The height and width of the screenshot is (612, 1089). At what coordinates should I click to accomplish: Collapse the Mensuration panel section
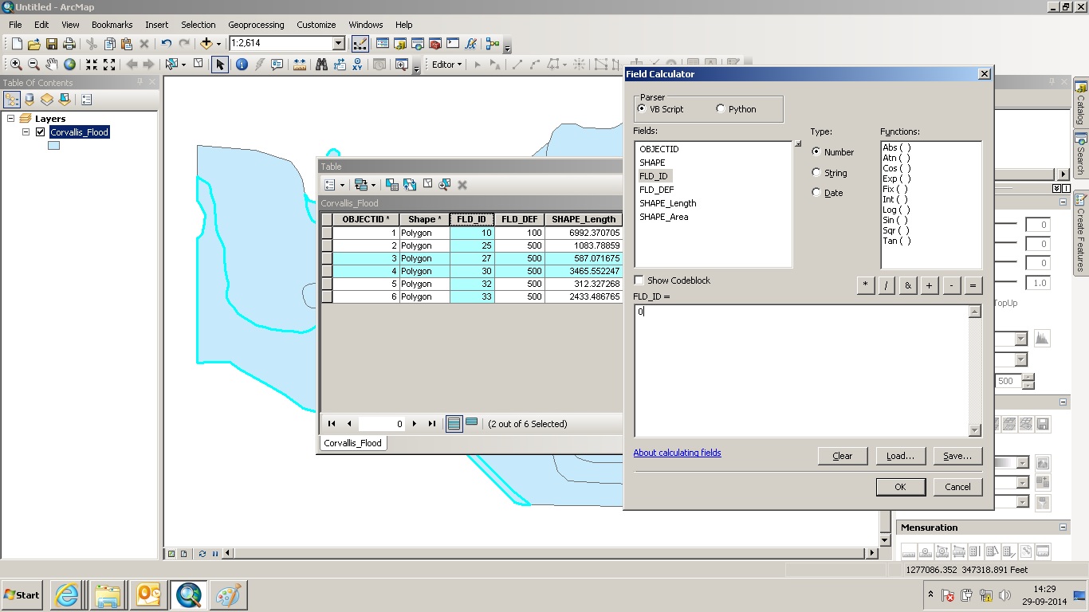1063,528
